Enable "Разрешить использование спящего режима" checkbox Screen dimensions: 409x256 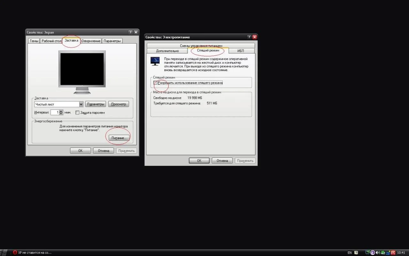tap(155, 83)
